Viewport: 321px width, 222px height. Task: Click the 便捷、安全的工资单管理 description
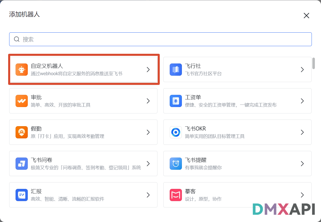point(231,105)
